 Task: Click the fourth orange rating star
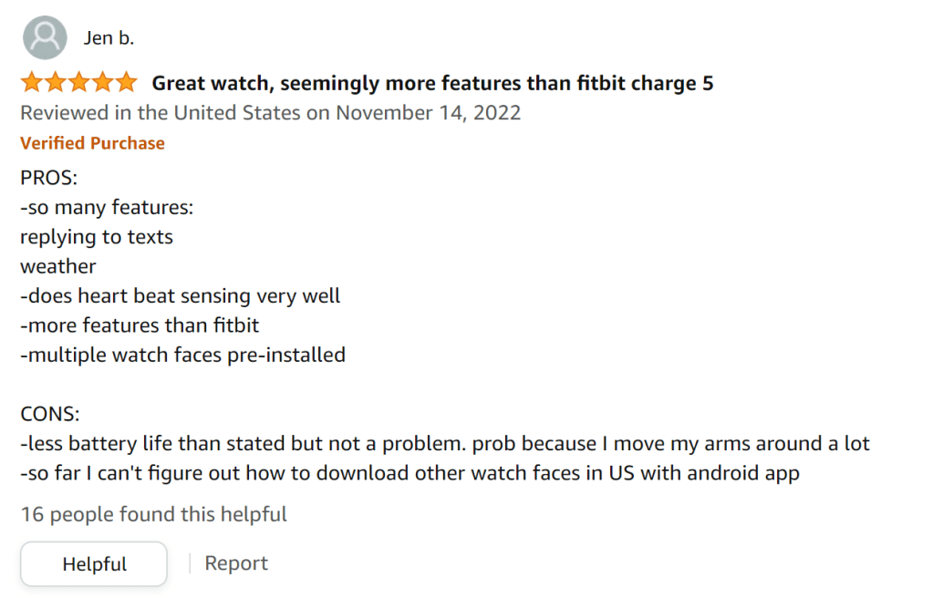click(103, 84)
